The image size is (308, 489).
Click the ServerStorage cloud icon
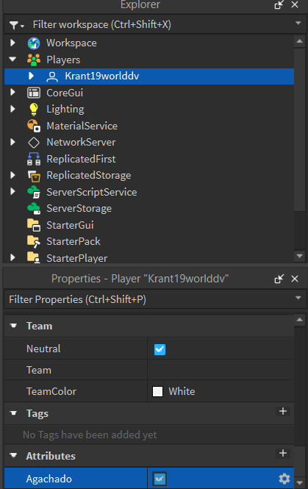tap(34, 209)
